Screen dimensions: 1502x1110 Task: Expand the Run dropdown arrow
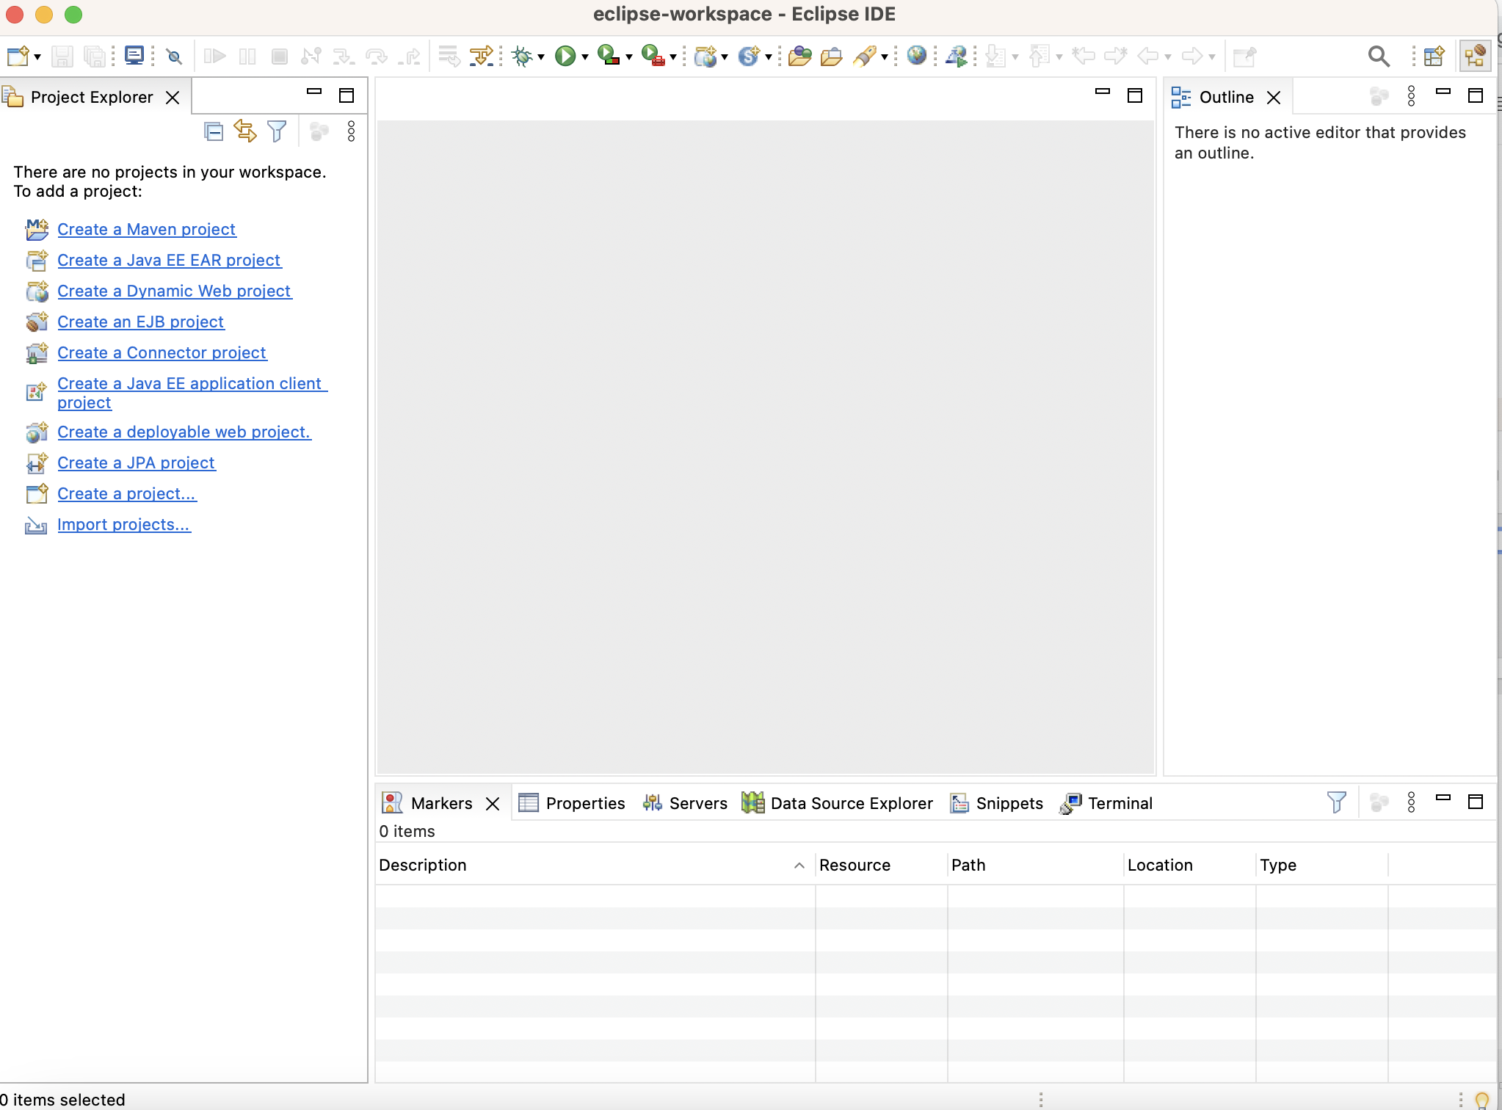(x=585, y=57)
